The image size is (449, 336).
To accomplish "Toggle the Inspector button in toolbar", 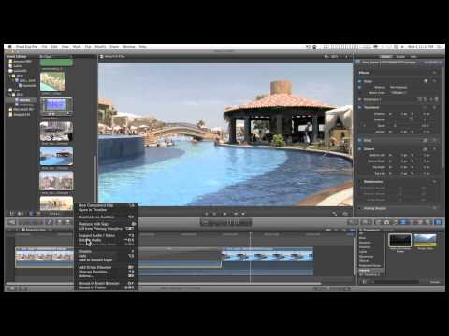I will 438,222.
